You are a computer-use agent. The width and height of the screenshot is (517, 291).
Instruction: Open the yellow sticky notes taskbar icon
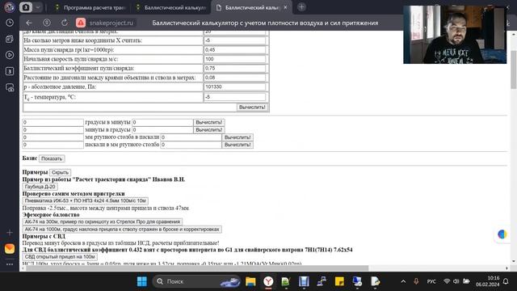pyautogui.click(x=339, y=281)
